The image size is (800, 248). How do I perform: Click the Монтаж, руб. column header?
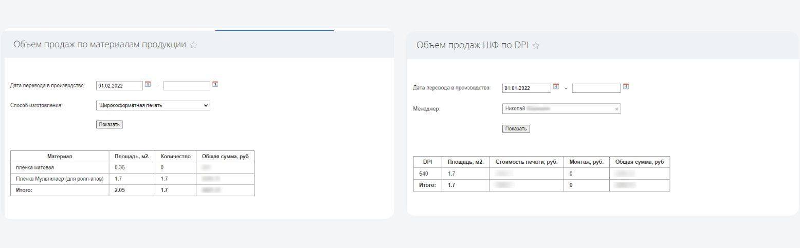[x=587, y=162]
